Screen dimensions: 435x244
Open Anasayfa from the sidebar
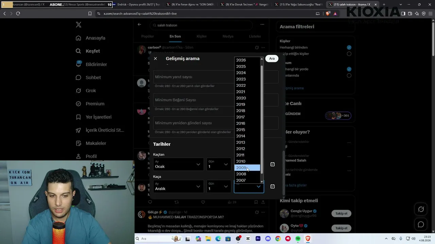tap(91, 38)
